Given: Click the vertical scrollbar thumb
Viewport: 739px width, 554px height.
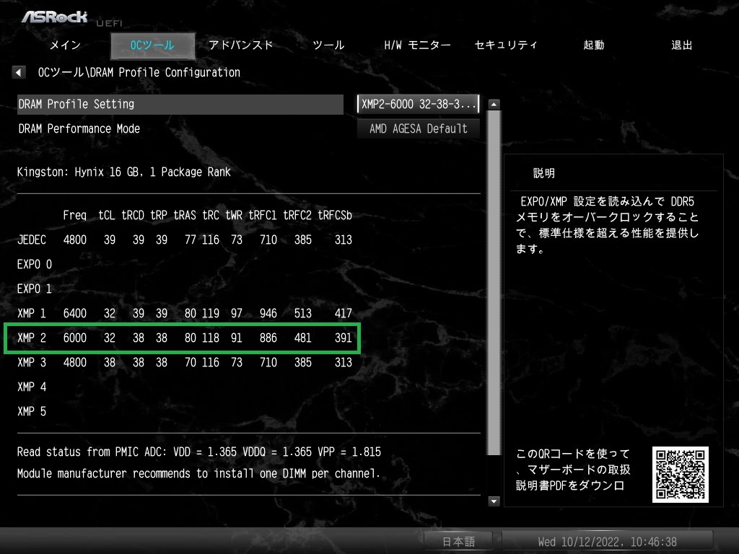Looking at the screenshot, I should pyautogui.click(x=494, y=283).
